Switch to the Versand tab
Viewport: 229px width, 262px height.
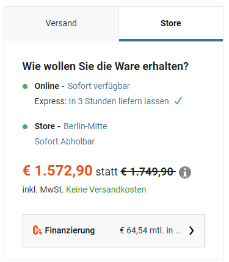click(61, 23)
